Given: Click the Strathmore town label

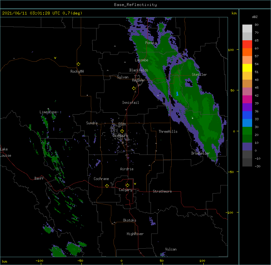Looking at the screenshot, I should coord(162,191).
